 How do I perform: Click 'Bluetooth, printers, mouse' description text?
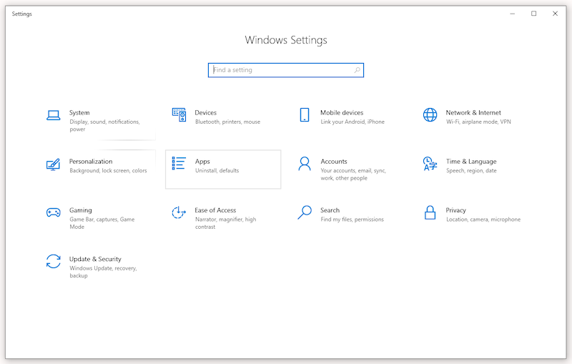click(227, 122)
